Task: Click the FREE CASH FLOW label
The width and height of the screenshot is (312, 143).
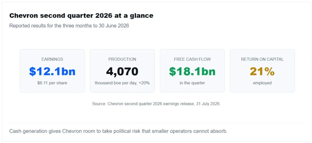Action: (192, 59)
